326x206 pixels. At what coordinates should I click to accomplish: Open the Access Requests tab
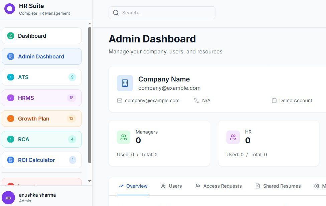218,186
